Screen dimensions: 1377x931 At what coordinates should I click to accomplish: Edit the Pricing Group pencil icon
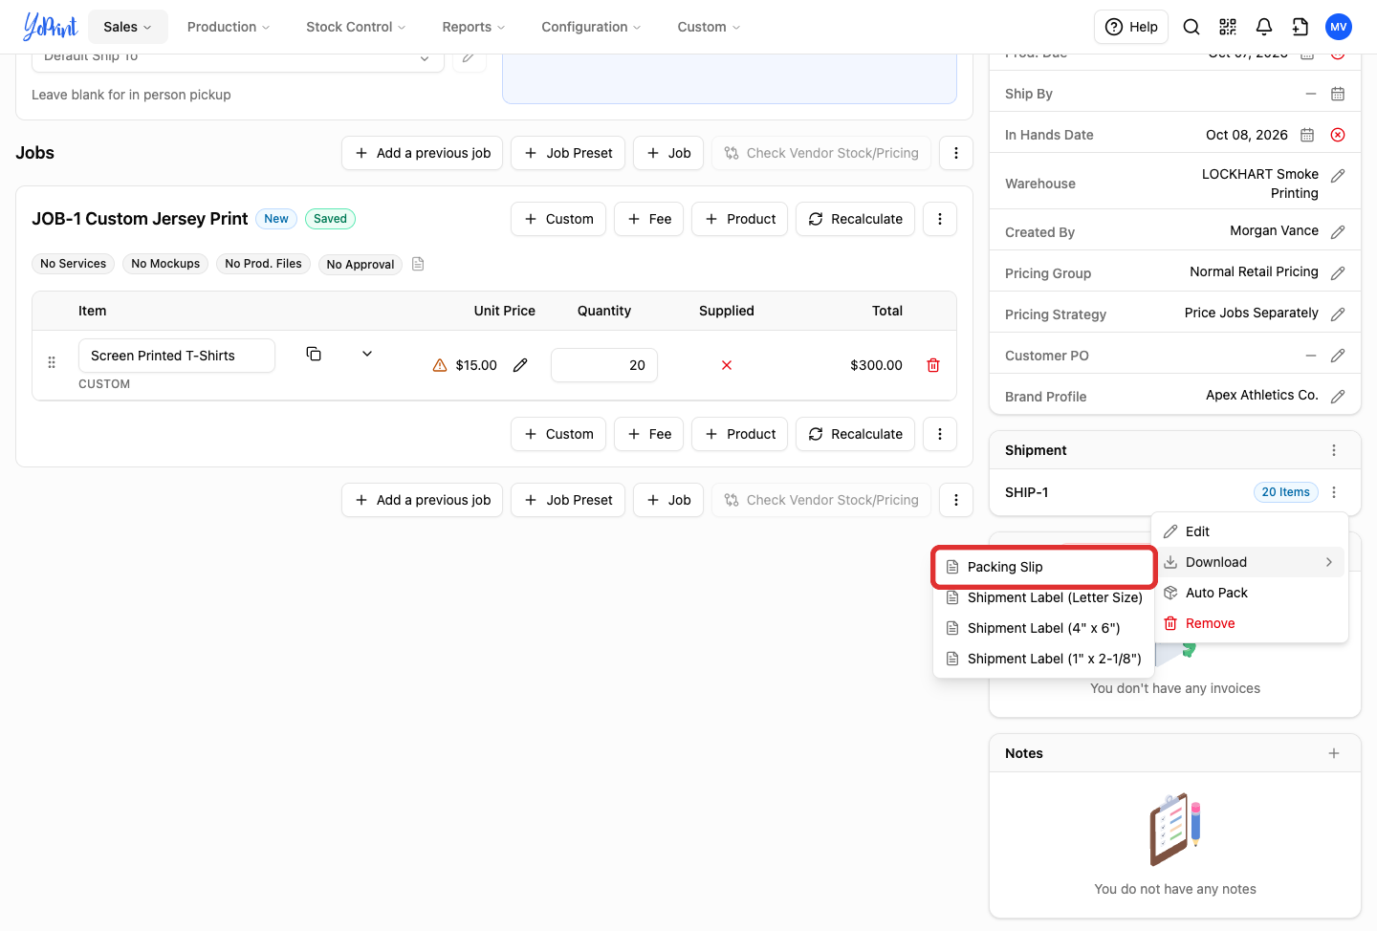pyautogui.click(x=1338, y=273)
